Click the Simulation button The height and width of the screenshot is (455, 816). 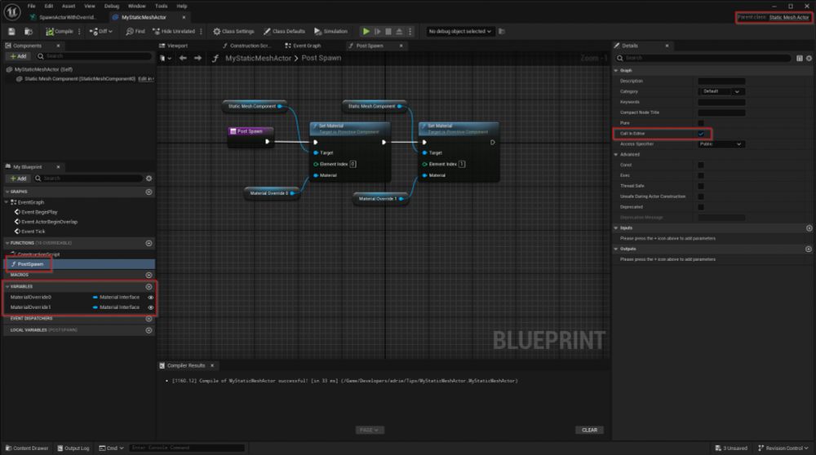[331, 32]
